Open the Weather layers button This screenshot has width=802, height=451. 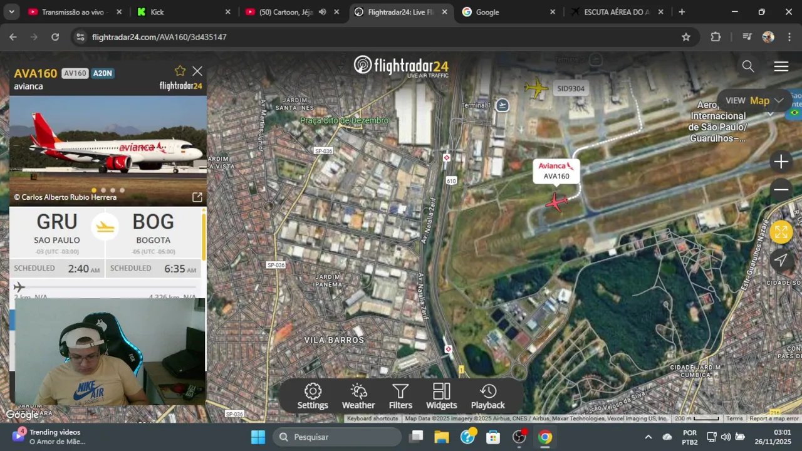[x=358, y=397]
